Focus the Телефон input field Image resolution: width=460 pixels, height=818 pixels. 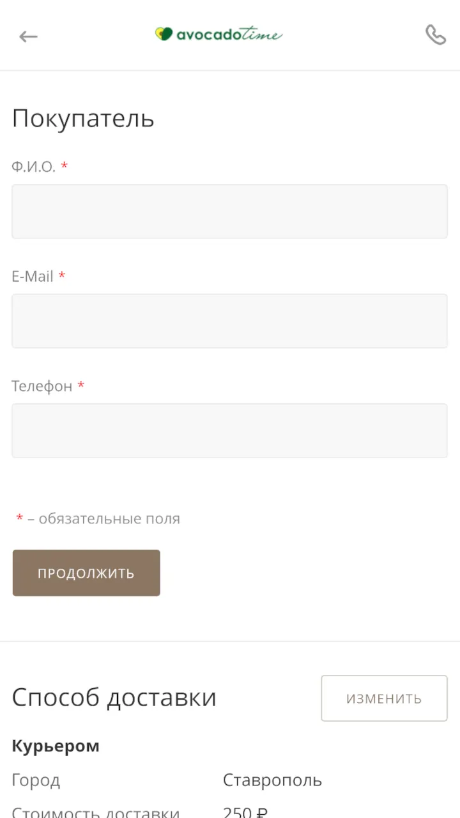(229, 430)
